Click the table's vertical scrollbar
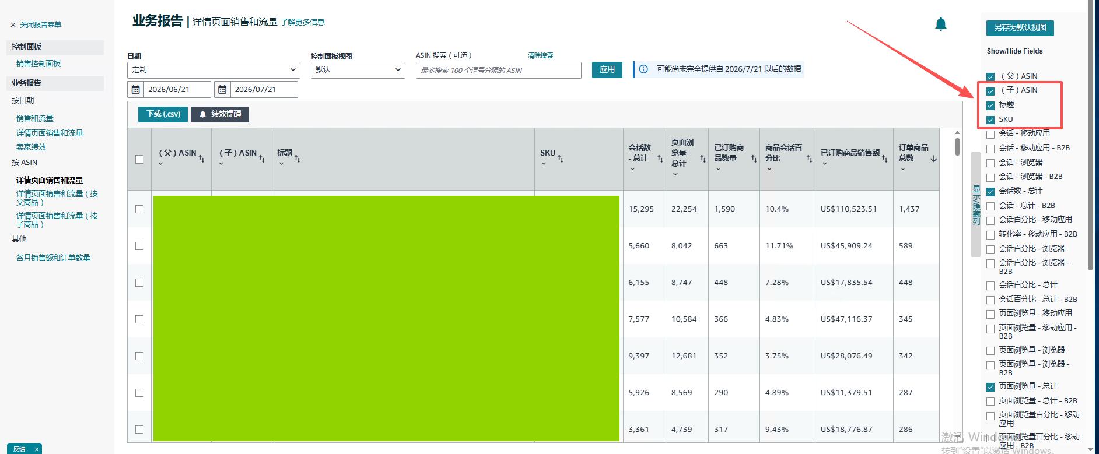1099x454 pixels. [957, 146]
